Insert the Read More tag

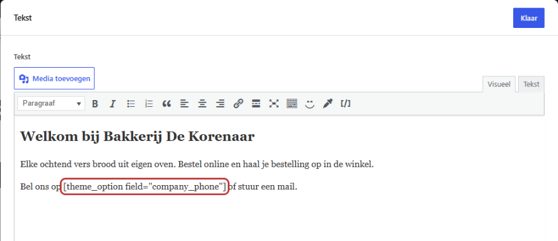256,104
